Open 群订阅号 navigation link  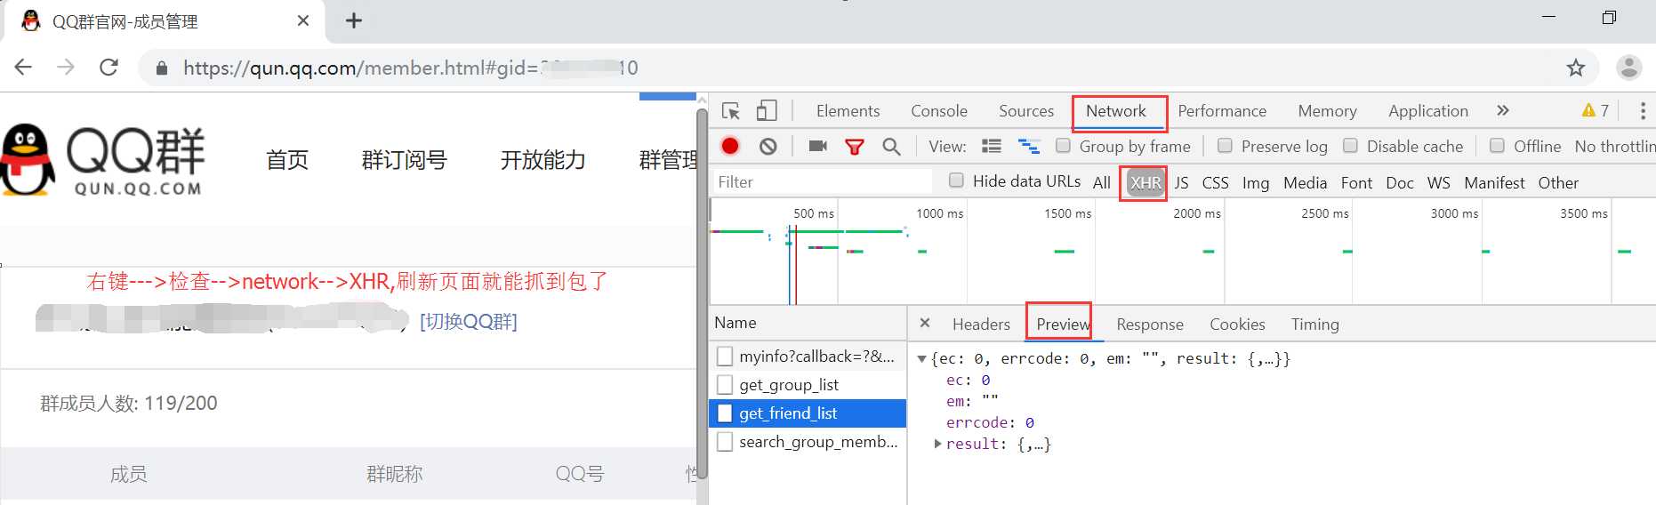click(x=404, y=160)
